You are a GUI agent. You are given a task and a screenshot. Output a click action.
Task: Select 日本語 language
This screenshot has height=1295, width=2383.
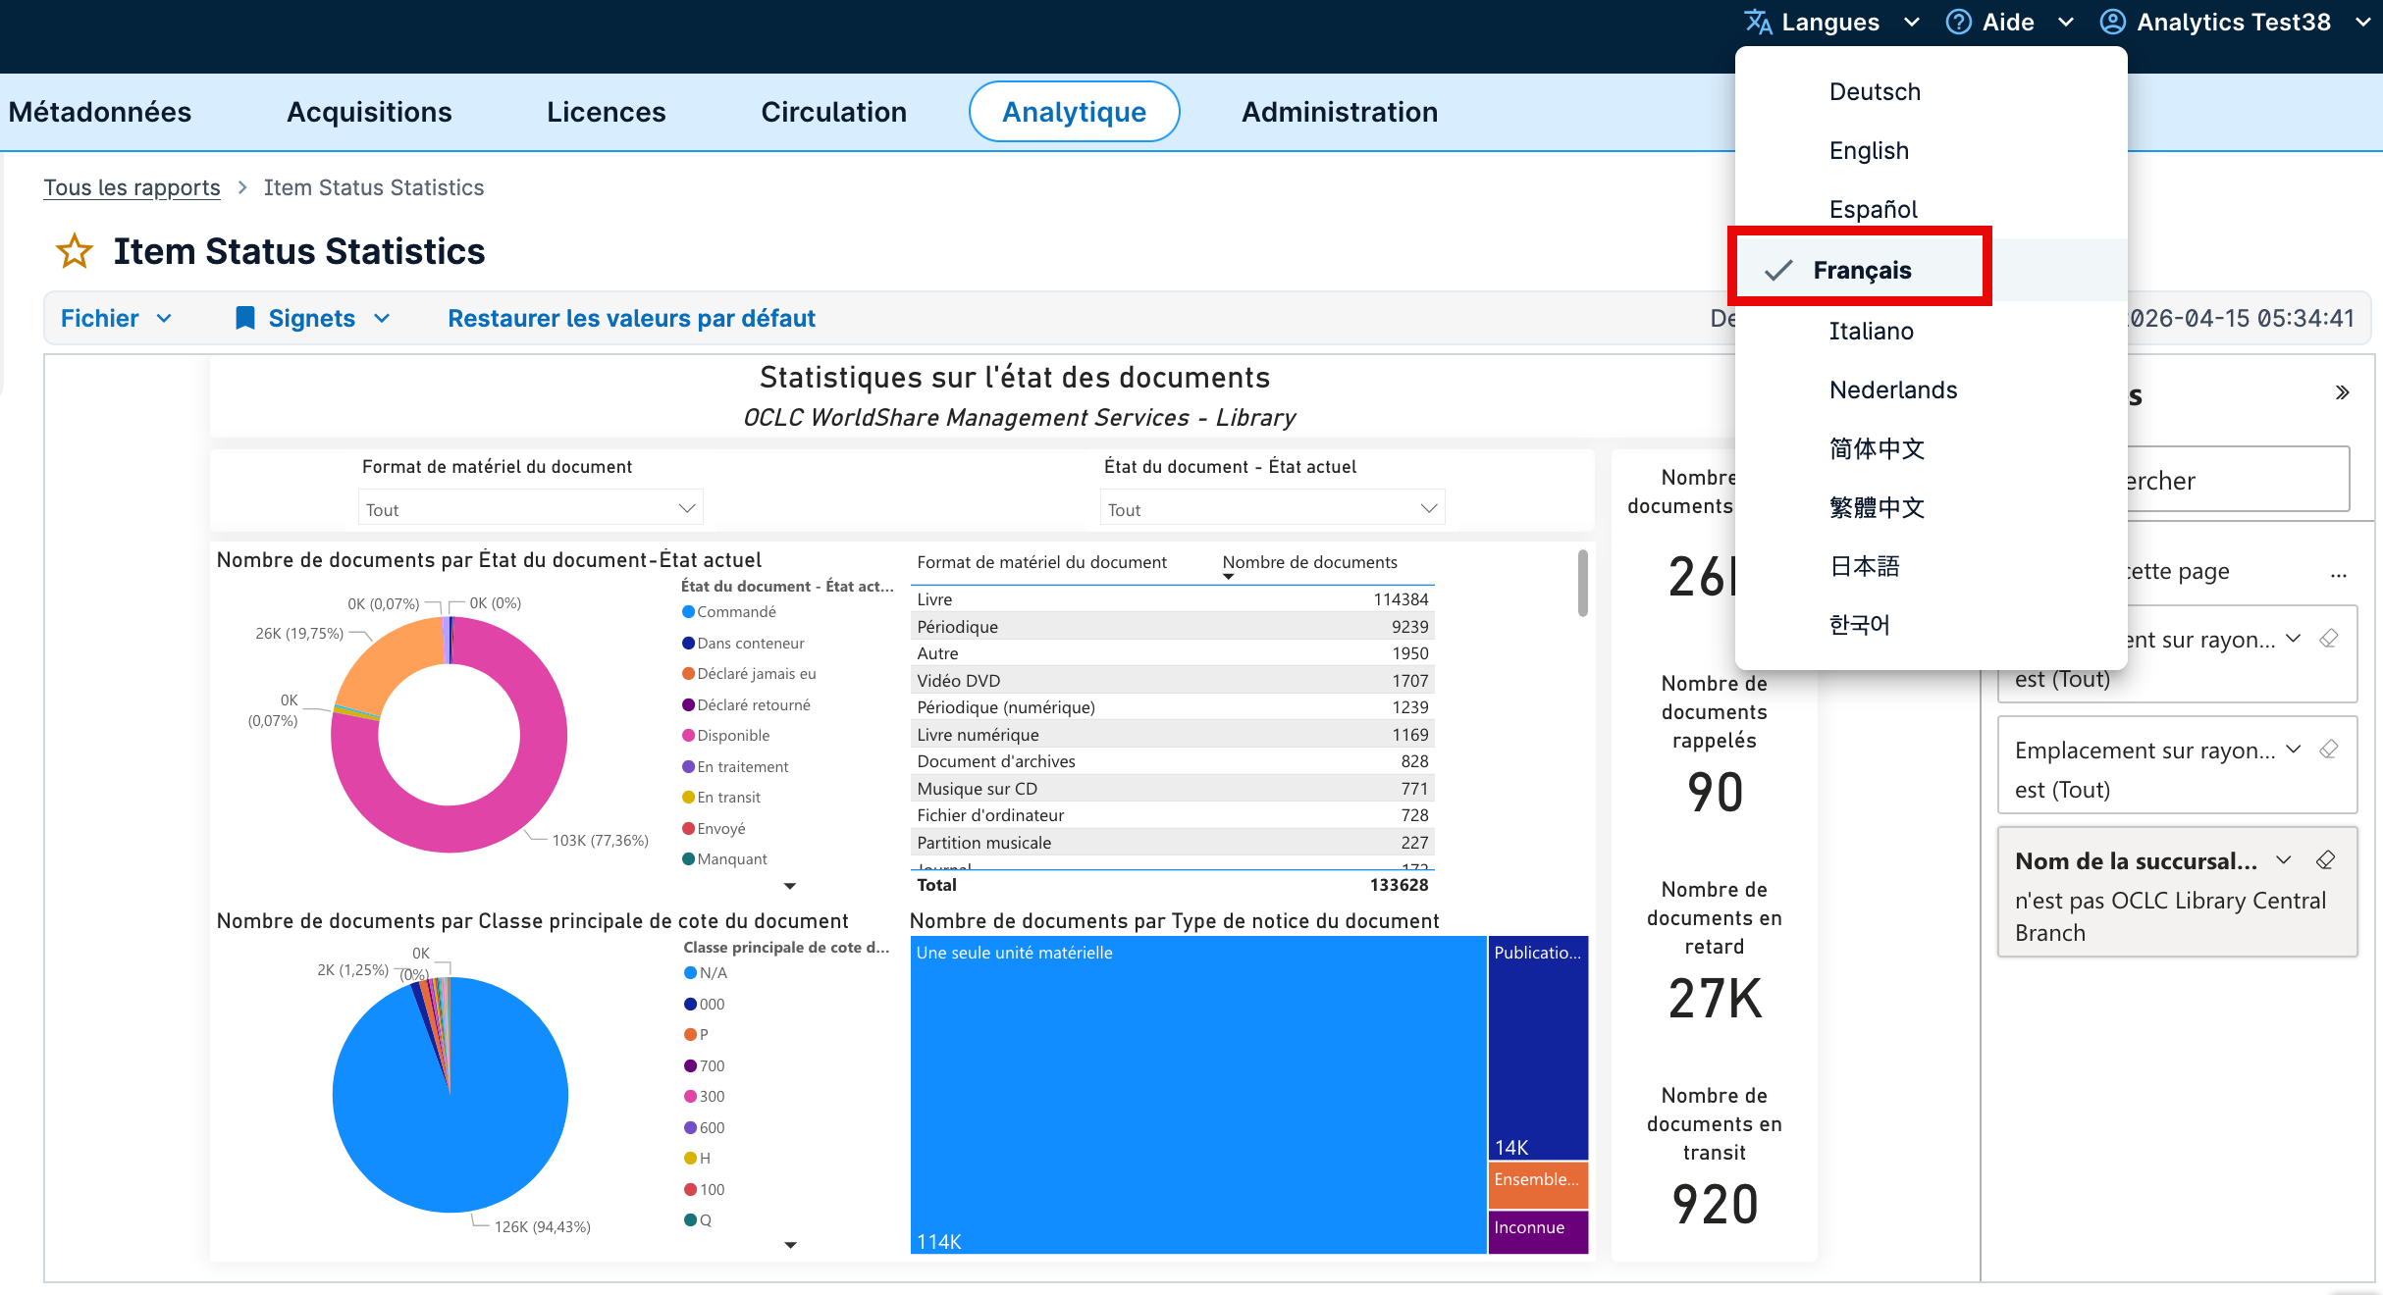pyautogui.click(x=1864, y=566)
